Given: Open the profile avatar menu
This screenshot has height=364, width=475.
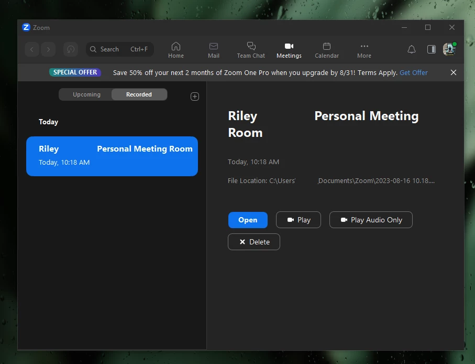Looking at the screenshot, I should pyautogui.click(x=449, y=49).
